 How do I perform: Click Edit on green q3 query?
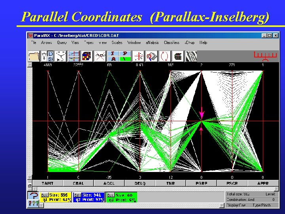(x=110, y=195)
